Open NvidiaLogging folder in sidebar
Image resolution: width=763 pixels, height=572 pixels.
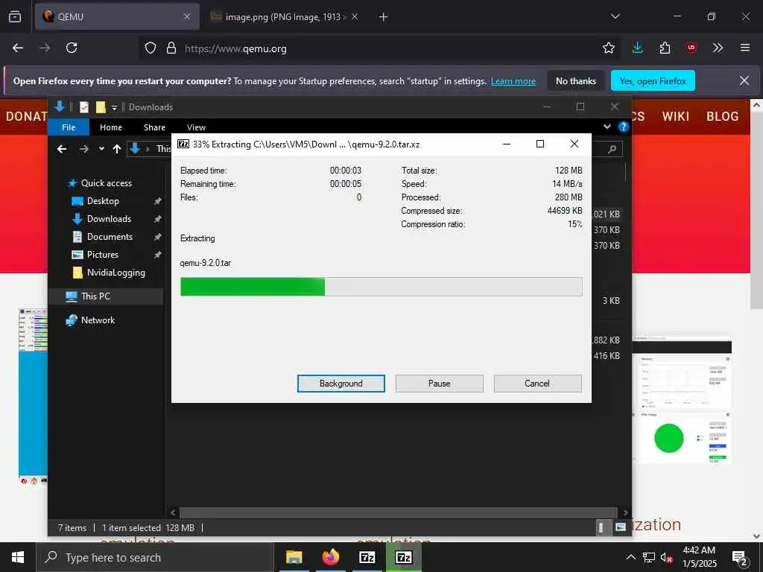point(115,273)
